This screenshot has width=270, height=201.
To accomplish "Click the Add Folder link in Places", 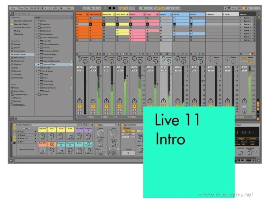I will tap(20, 104).
